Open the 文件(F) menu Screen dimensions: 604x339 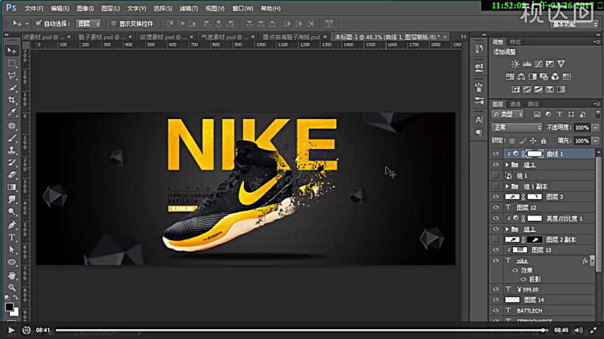point(34,8)
